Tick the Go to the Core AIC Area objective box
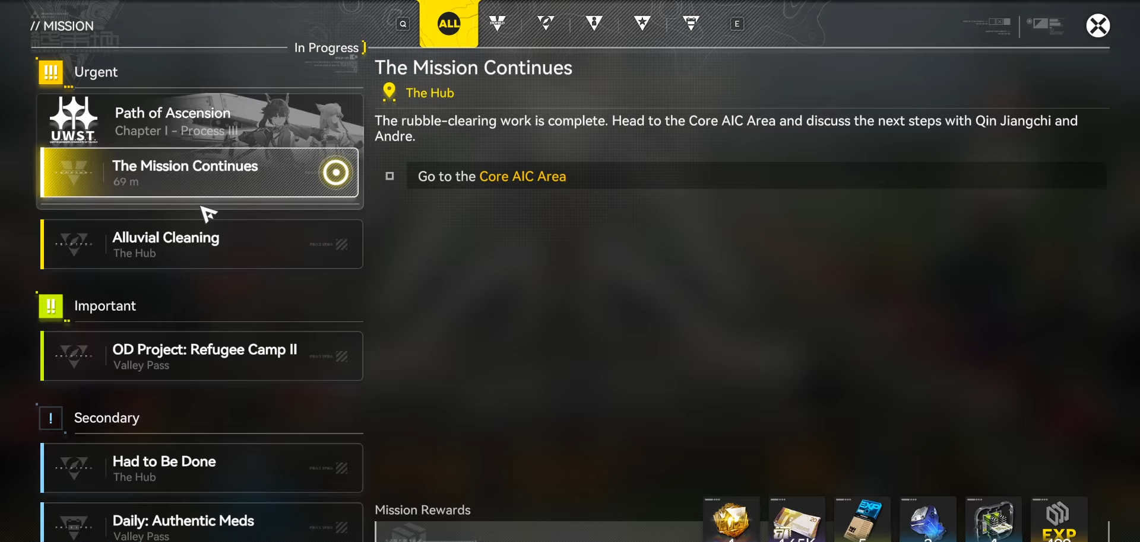The width and height of the screenshot is (1140, 542). point(390,176)
